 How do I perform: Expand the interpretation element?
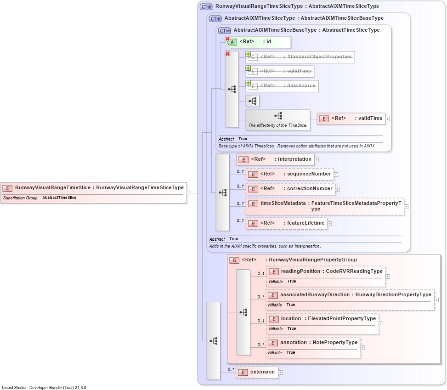pyautogui.click(x=317, y=160)
